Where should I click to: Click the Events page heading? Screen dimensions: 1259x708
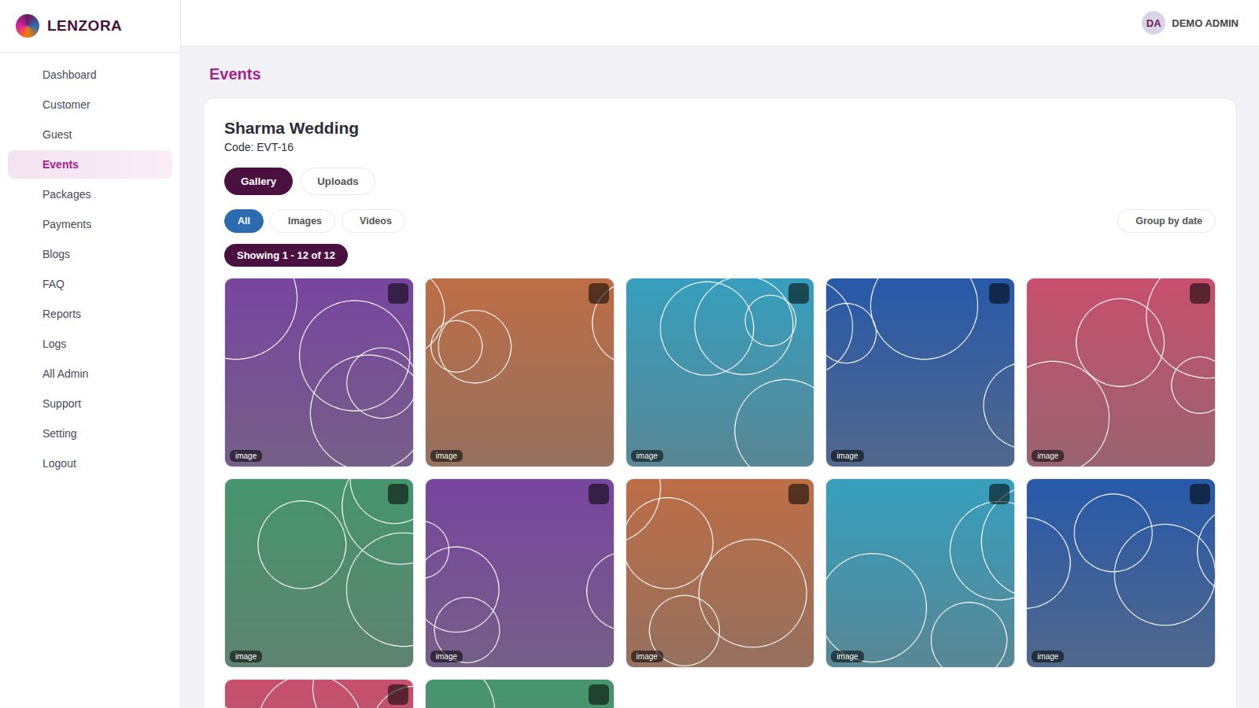(x=234, y=74)
